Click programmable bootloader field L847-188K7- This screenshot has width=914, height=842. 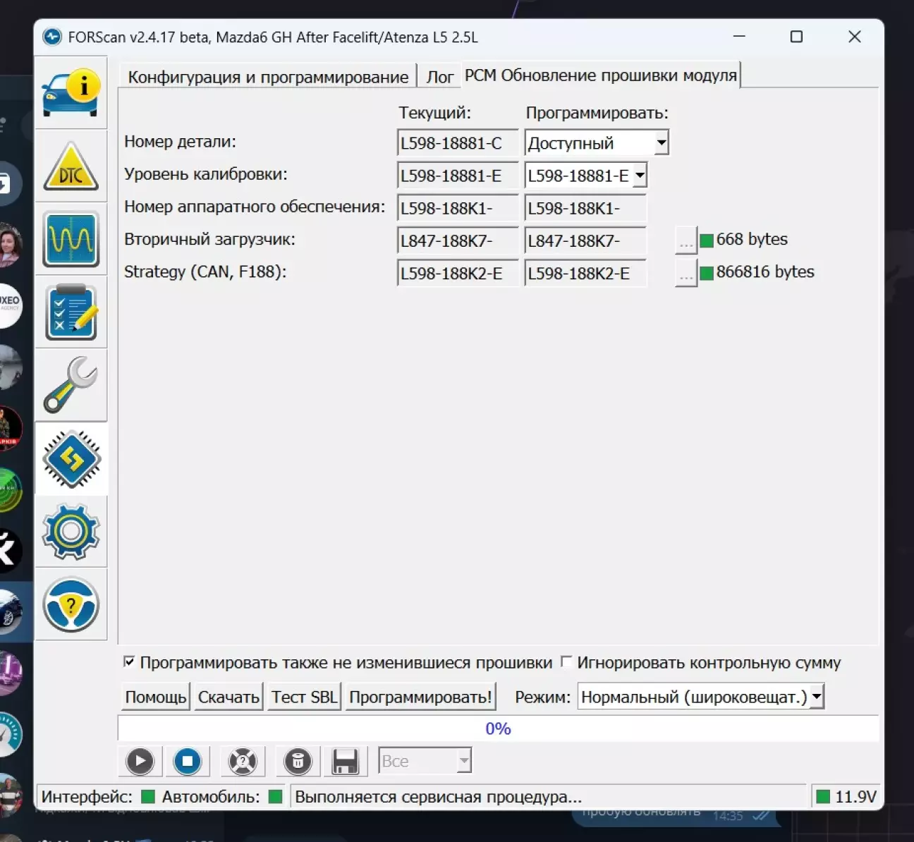pos(585,240)
